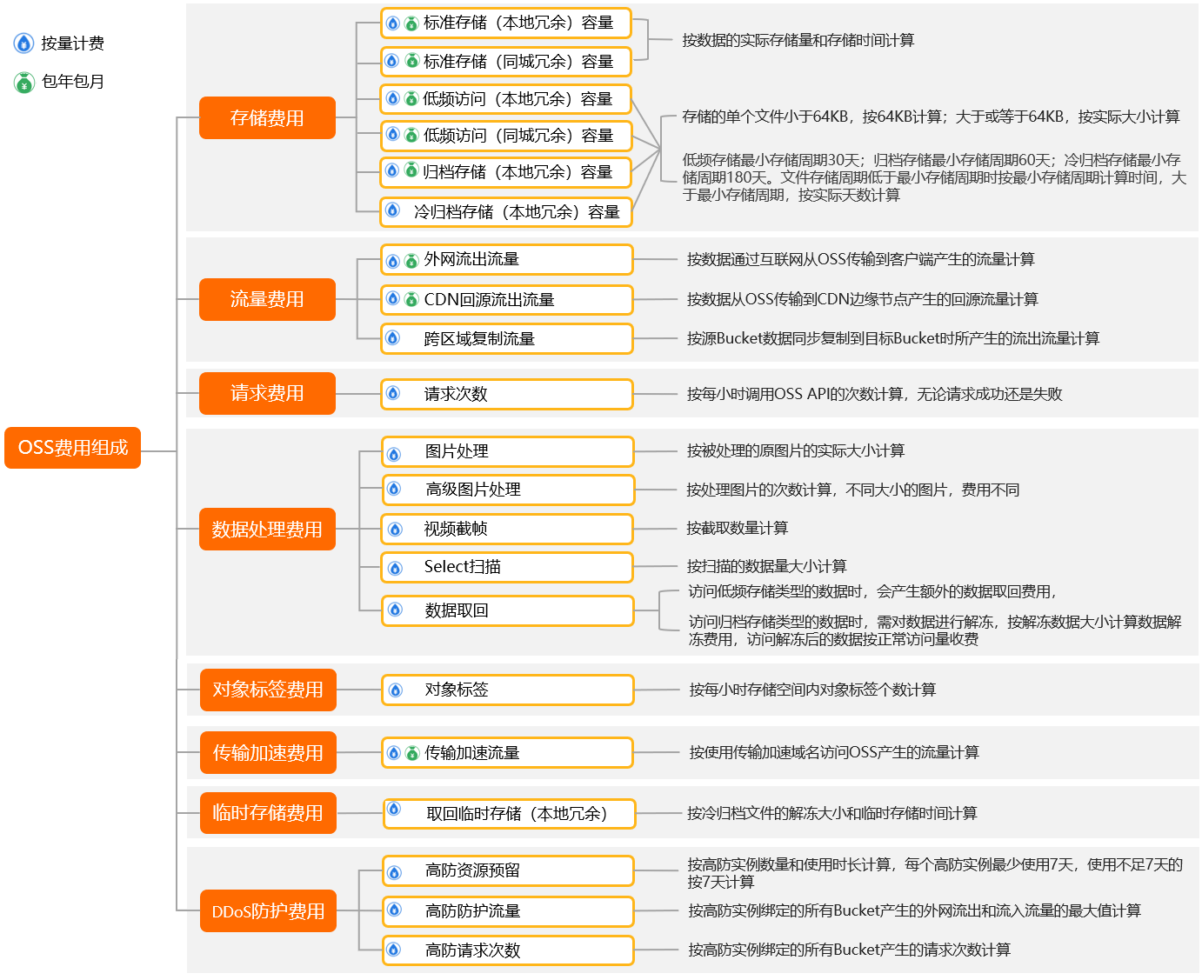Select the orange DDoS防护费用 category node
Image resolution: width=1202 pixels, height=980 pixels.
click(x=268, y=910)
